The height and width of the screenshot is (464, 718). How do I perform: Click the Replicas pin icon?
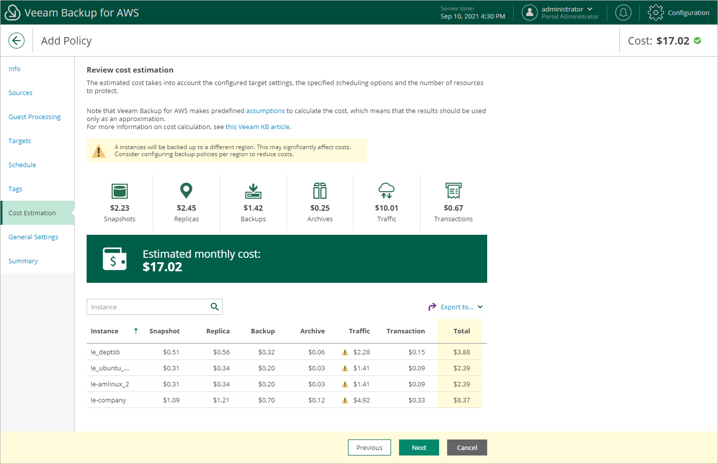click(x=186, y=191)
